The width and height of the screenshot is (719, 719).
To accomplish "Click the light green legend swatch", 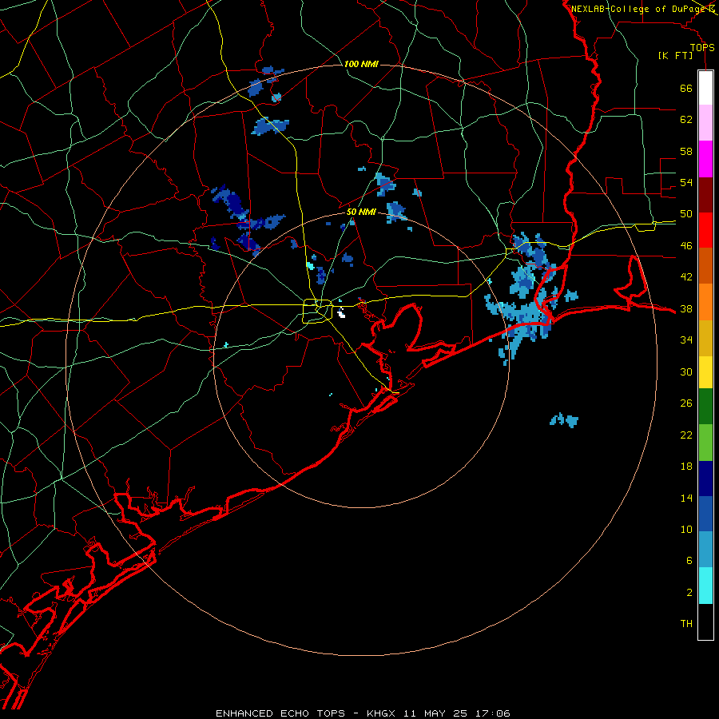I will (x=705, y=443).
